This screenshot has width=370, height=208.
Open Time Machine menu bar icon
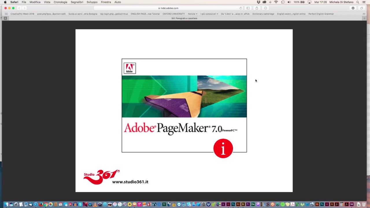pyautogui.click(x=283, y=2)
